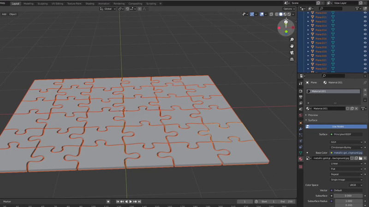
Task: Click the Use Nodes button
Action: tap(338, 126)
